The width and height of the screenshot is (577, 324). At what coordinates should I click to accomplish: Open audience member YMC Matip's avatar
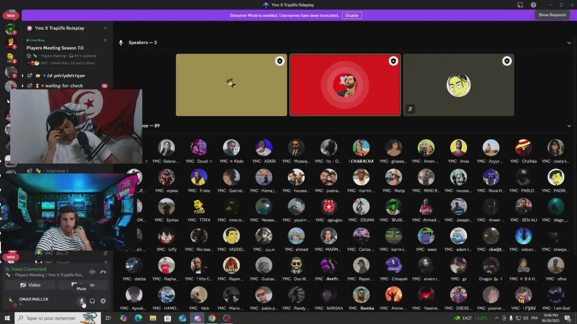click(x=394, y=177)
